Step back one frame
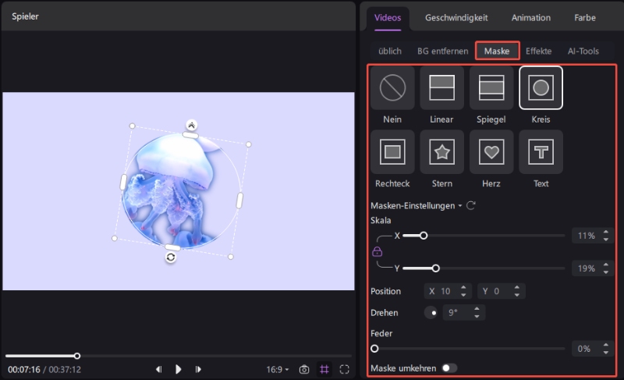 (x=159, y=369)
